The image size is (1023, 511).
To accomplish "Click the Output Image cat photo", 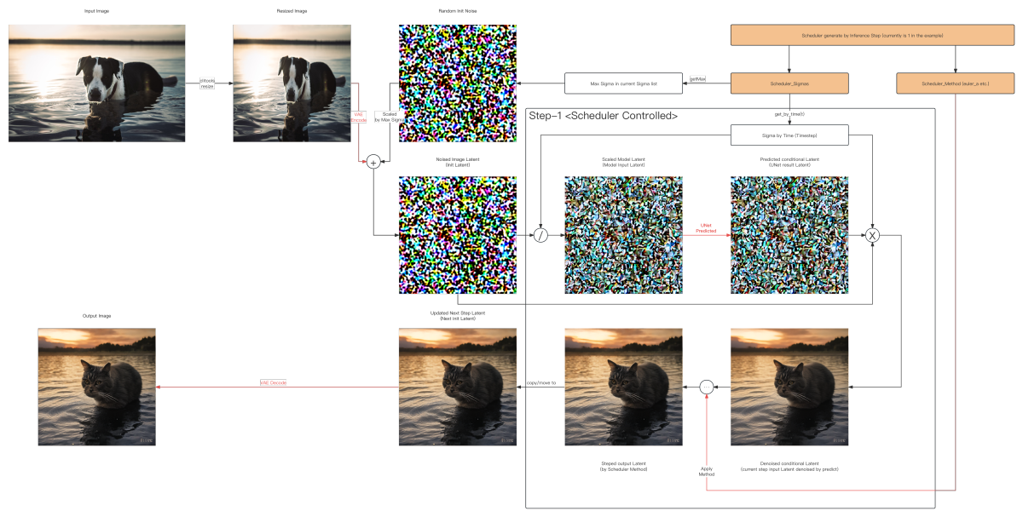I will [x=97, y=387].
